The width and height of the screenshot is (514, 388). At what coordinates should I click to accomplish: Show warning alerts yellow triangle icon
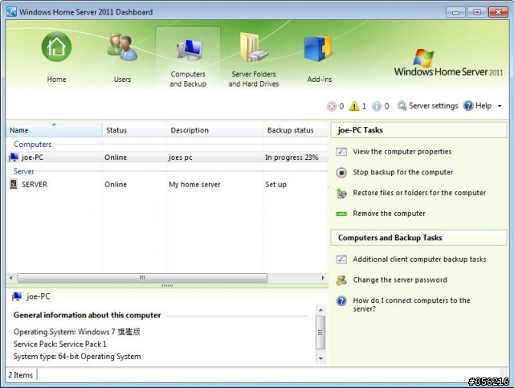click(x=354, y=106)
